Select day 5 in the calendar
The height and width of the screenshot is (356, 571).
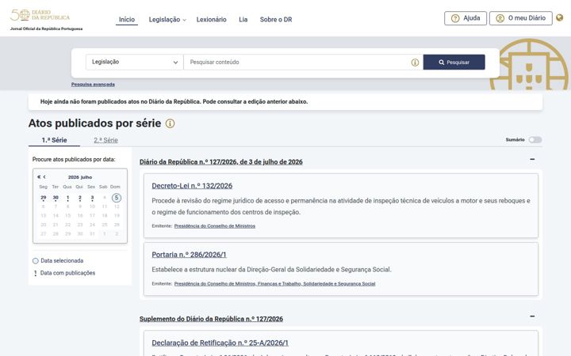(x=116, y=198)
